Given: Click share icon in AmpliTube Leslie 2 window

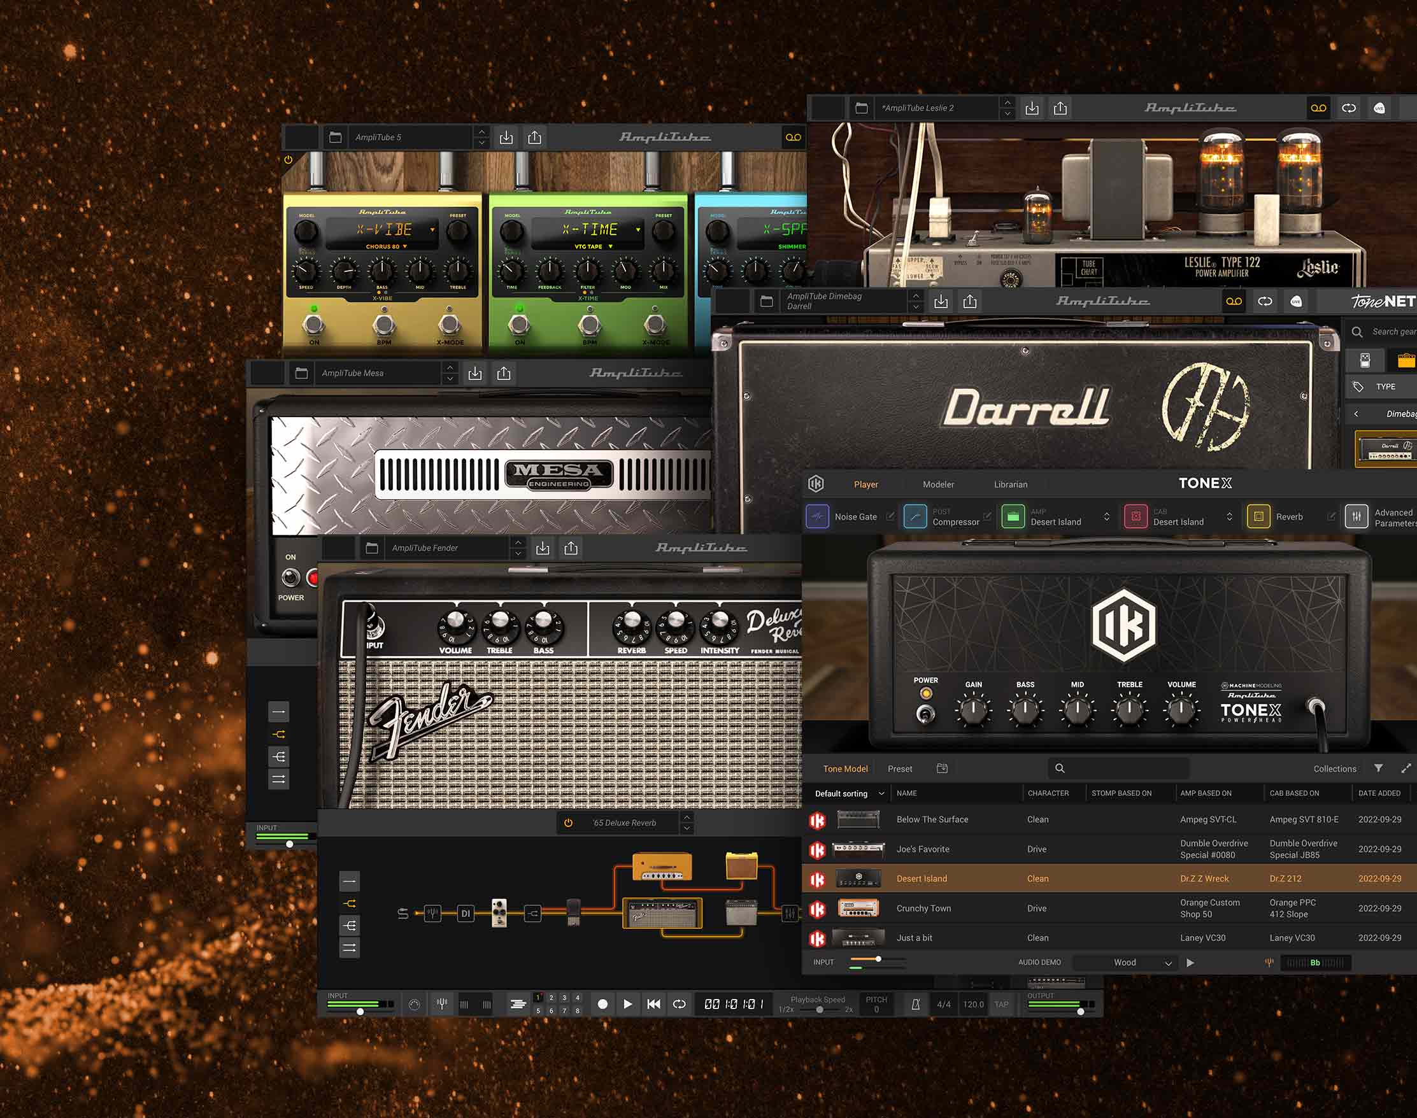Looking at the screenshot, I should click(1060, 108).
